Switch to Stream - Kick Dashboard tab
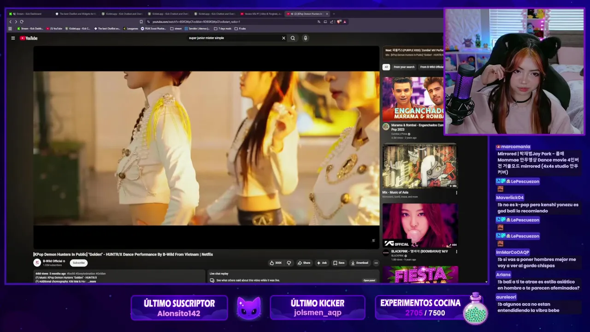 point(29,14)
